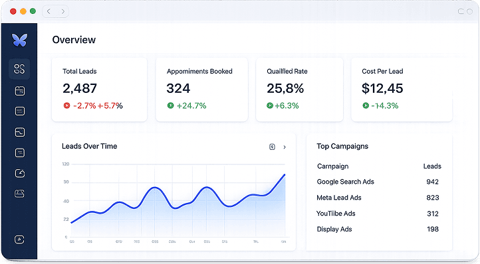Select the document icon below the chart icon
The image size is (480, 264).
point(19,153)
